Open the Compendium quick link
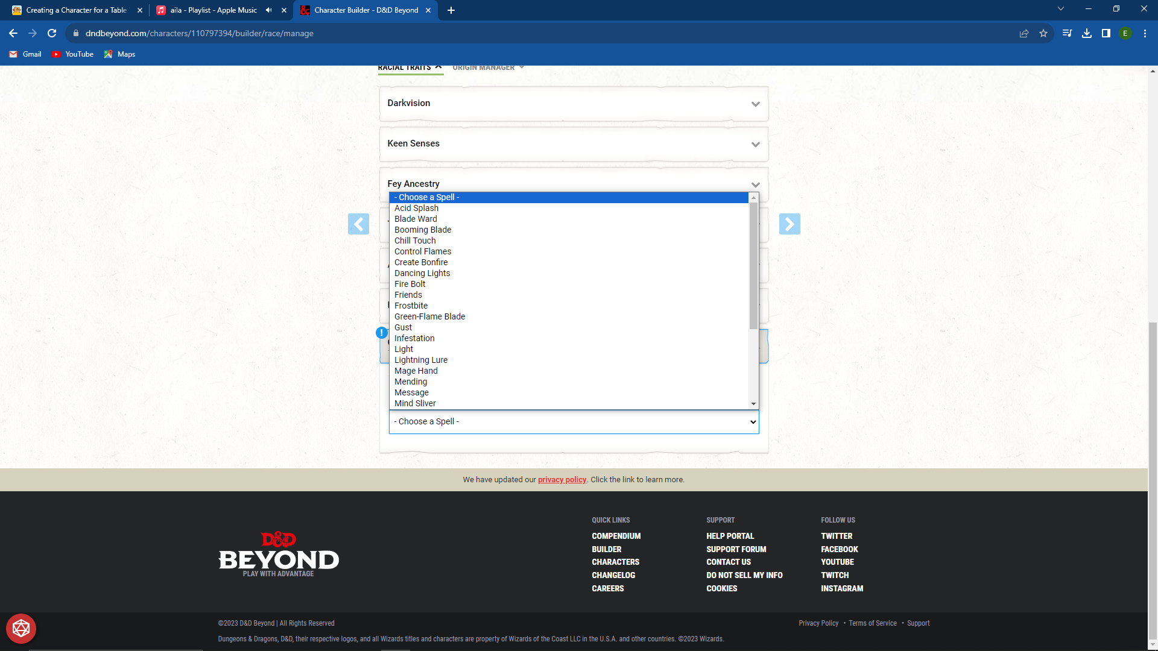This screenshot has height=651, width=1158. [616, 535]
